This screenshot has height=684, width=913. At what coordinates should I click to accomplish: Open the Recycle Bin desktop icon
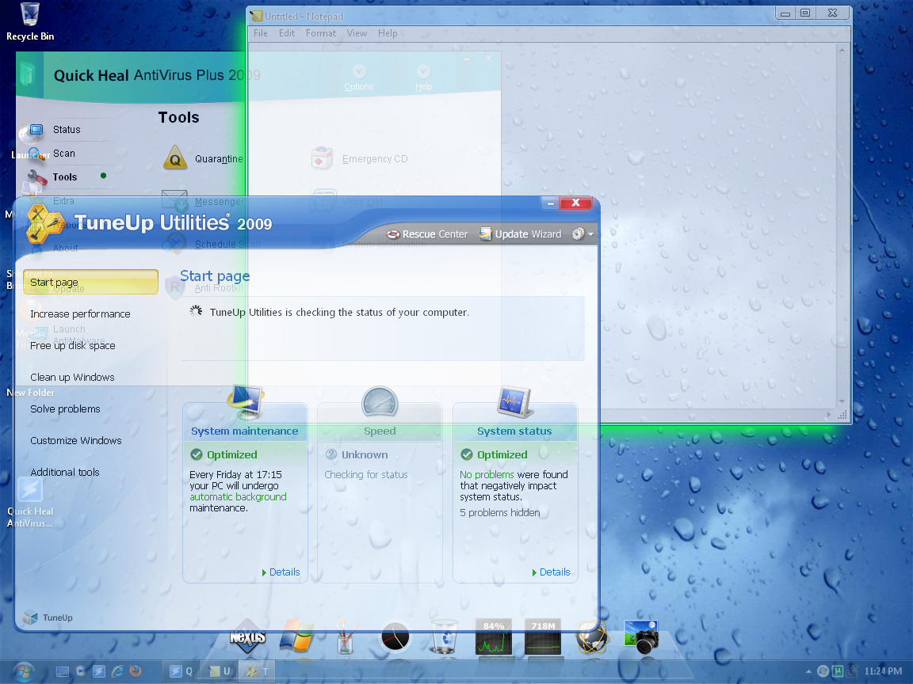tap(29, 22)
